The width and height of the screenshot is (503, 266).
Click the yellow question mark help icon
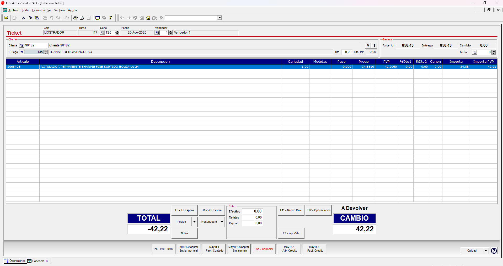click(110, 18)
